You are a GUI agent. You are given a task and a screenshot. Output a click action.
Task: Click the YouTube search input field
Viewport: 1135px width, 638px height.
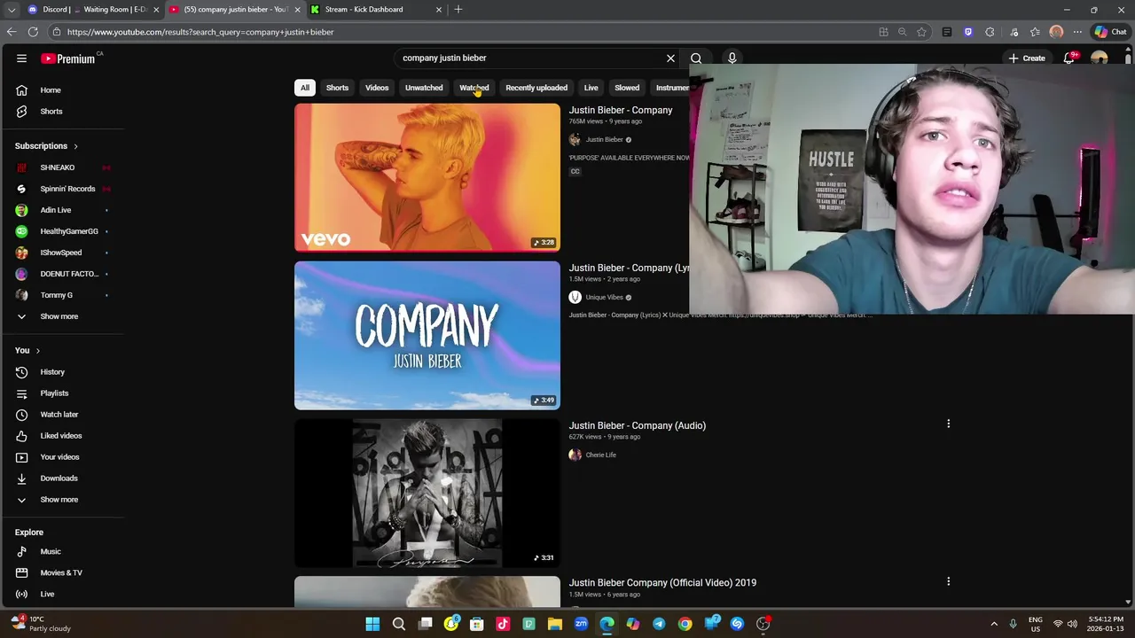click(528, 58)
